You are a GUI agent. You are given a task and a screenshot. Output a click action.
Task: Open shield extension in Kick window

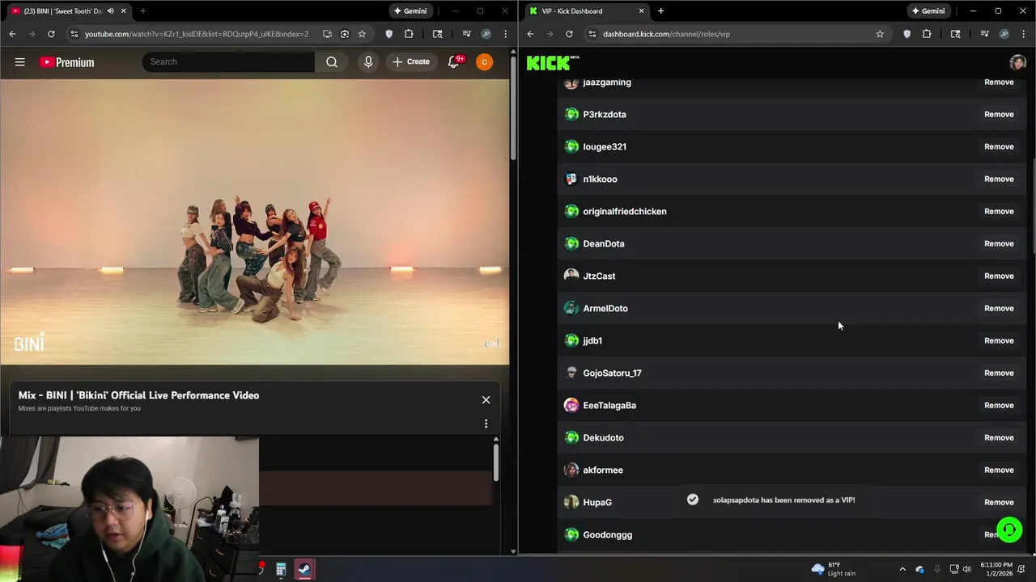(x=906, y=34)
